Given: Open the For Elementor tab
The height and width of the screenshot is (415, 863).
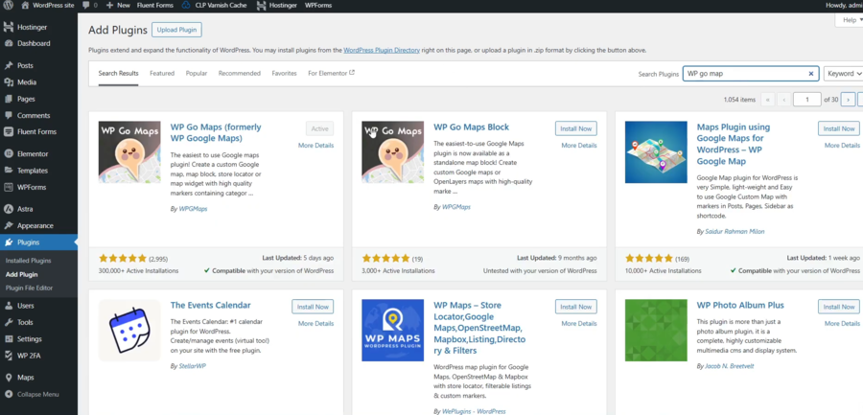Looking at the screenshot, I should click(x=332, y=73).
